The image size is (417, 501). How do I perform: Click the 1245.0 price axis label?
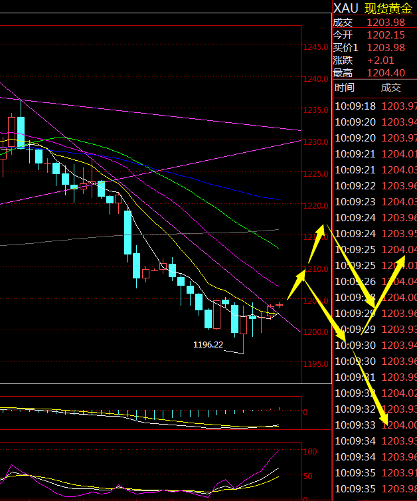tap(315, 47)
